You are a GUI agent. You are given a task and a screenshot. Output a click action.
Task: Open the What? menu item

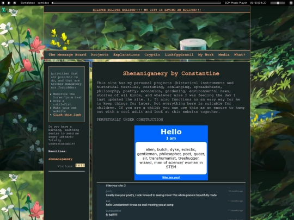[240, 55]
